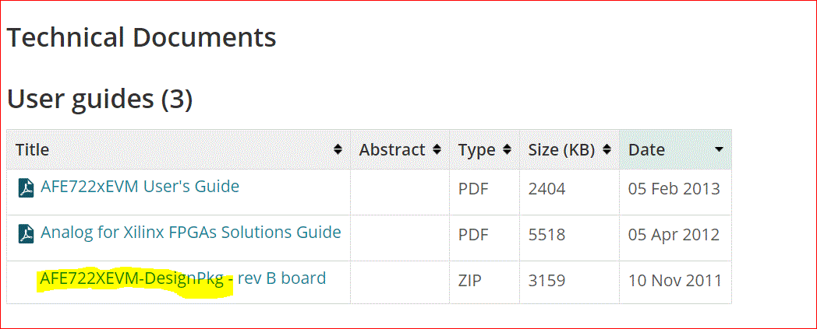Screen dimensions: 817x329
Task: Click the PDF icon beside Analog for Xilinx guide
Action: tap(27, 234)
